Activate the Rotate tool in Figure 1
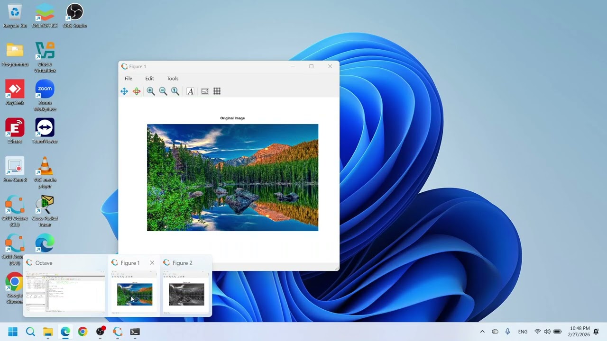 click(x=137, y=91)
